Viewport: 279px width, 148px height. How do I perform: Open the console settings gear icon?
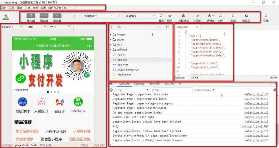[275, 90]
